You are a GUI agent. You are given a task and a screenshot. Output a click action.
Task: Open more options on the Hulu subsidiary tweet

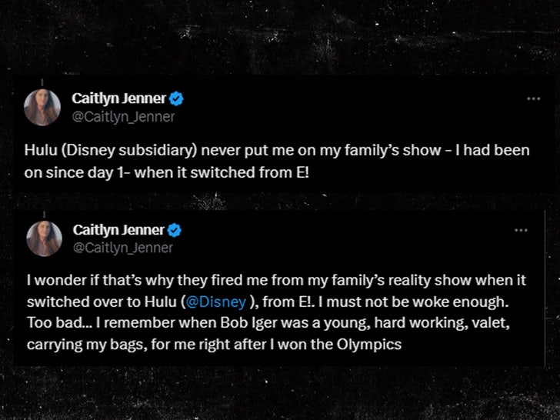(533, 99)
